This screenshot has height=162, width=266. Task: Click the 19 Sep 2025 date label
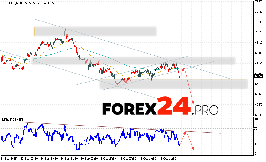(9, 158)
